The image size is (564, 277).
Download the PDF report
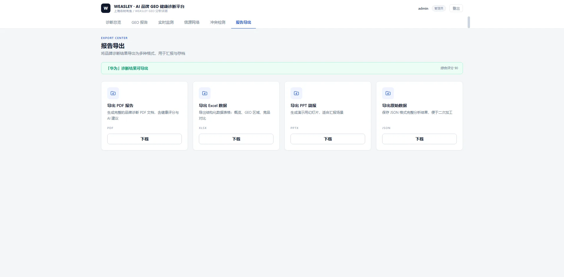[145, 139]
